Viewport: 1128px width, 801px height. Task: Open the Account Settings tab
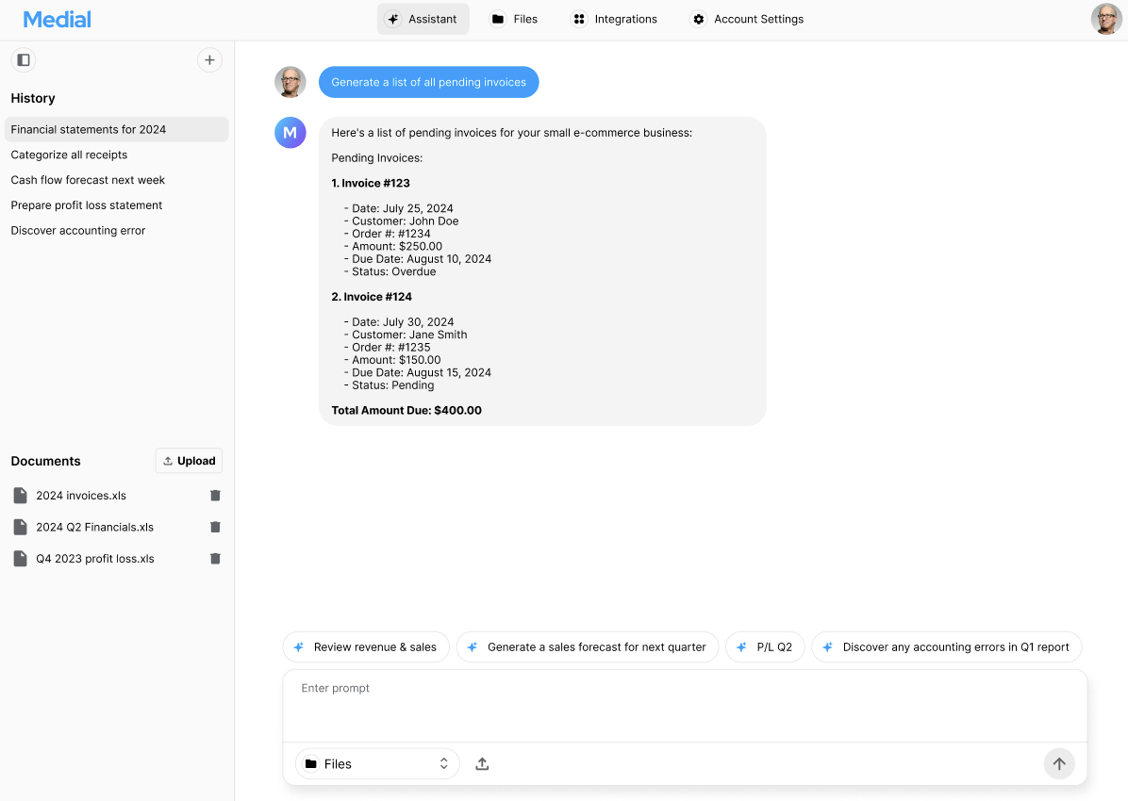click(748, 19)
